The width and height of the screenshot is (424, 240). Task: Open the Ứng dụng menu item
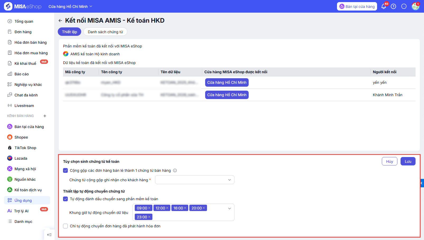coord(27,200)
